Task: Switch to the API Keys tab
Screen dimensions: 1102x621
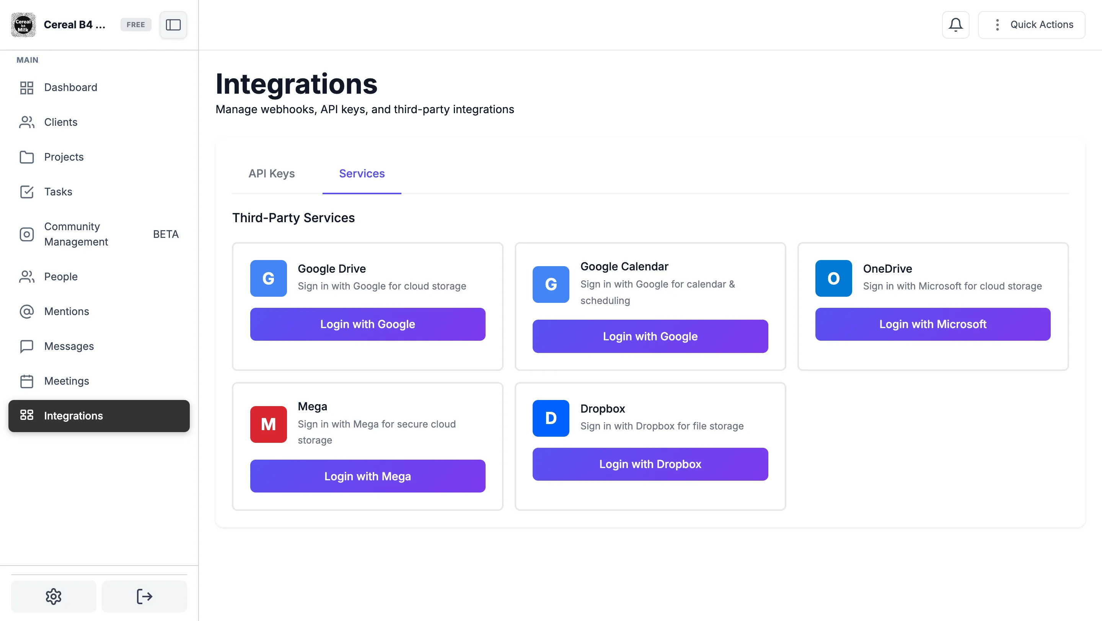Action: point(271,174)
